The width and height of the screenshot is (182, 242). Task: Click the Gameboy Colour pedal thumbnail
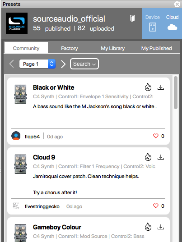click(20, 233)
